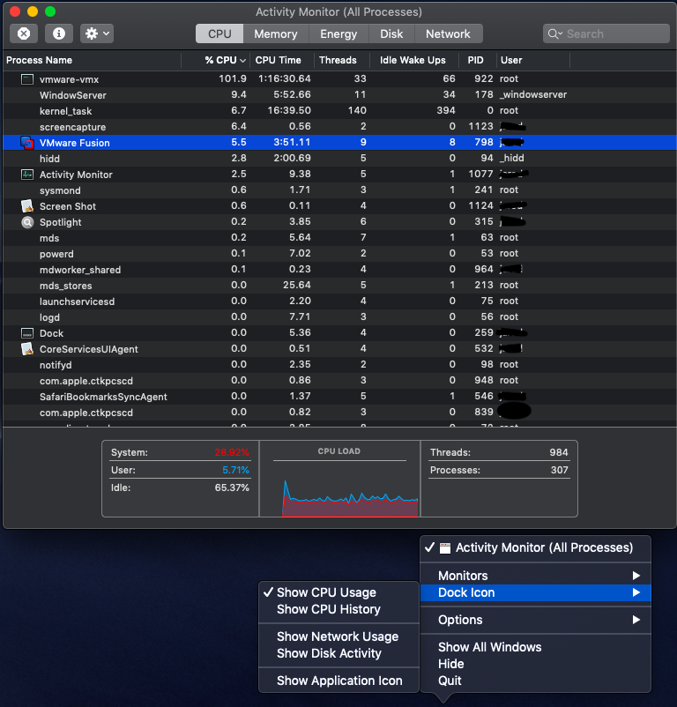Expand the Options submenu
677x707 pixels.
535,620
